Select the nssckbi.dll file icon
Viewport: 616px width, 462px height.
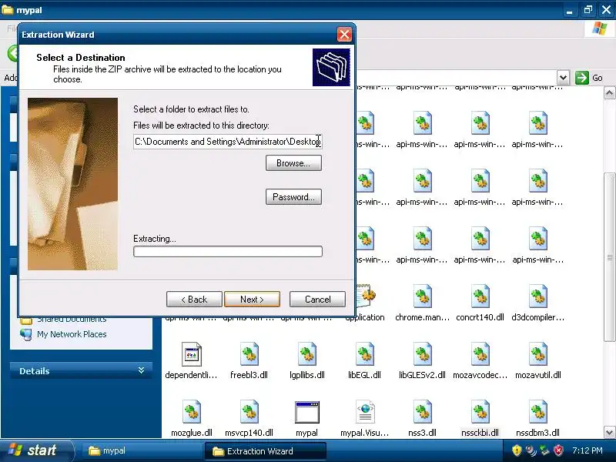480,412
